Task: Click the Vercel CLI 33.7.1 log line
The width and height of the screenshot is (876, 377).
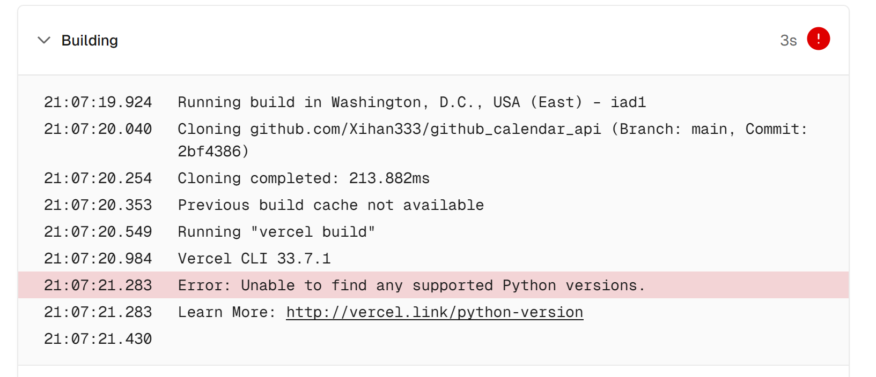Action: (x=254, y=259)
